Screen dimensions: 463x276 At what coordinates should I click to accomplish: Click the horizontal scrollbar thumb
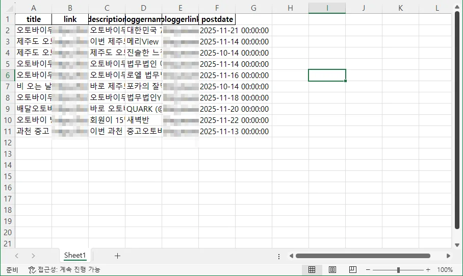(x=363, y=256)
